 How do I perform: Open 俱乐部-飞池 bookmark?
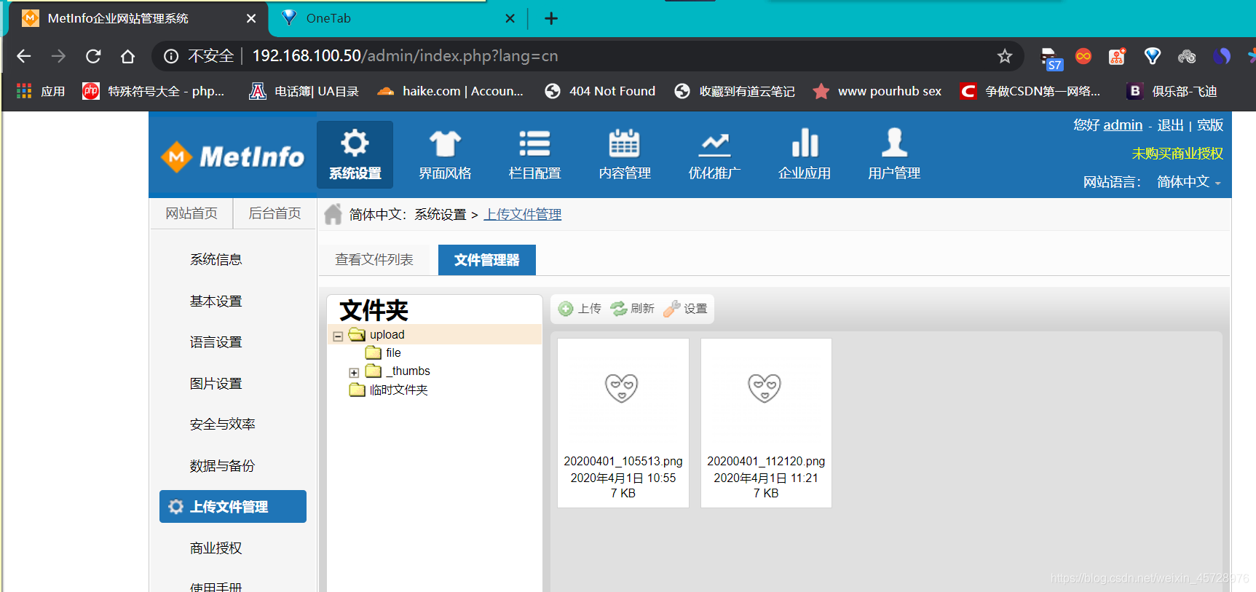pyautogui.click(x=1172, y=91)
